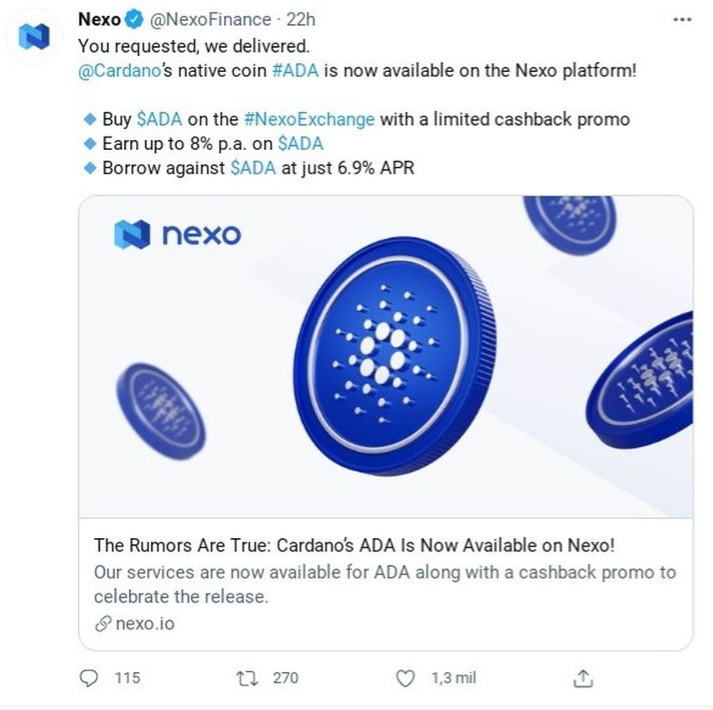
Task: Click the nexo.io domain link
Action: point(145,624)
